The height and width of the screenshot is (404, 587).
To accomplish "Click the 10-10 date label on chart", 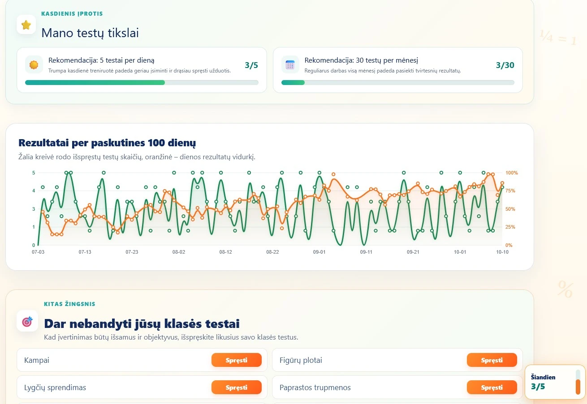I will 502,252.
